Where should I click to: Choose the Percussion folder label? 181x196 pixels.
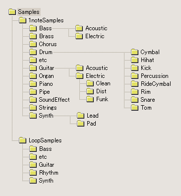pyautogui.click(x=155, y=76)
